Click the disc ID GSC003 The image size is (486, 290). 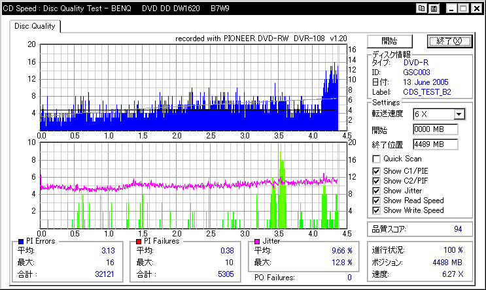(417, 72)
